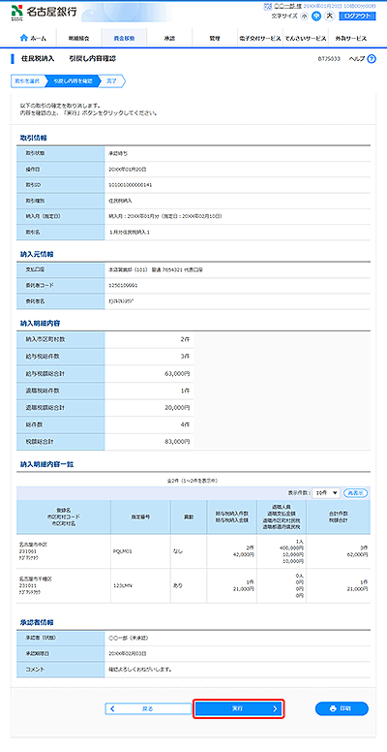
Task: Open the 明細照会 menu tab
Action: [x=79, y=38]
